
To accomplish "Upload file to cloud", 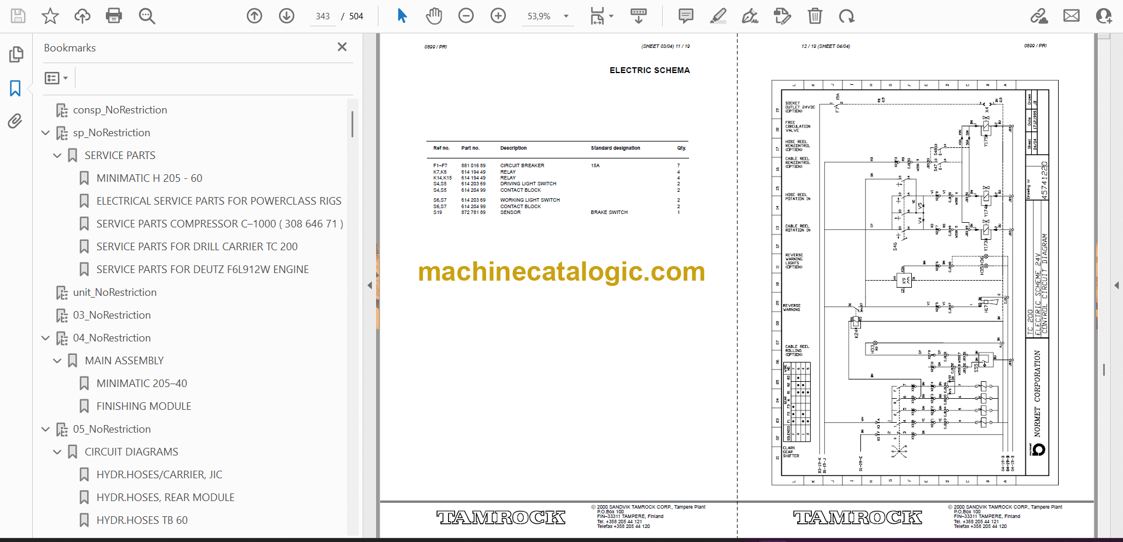I will click(82, 16).
